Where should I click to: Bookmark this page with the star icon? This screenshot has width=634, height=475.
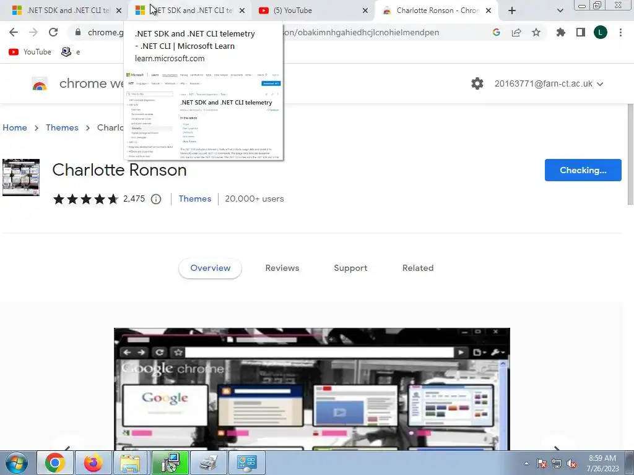pyautogui.click(x=536, y=32)
